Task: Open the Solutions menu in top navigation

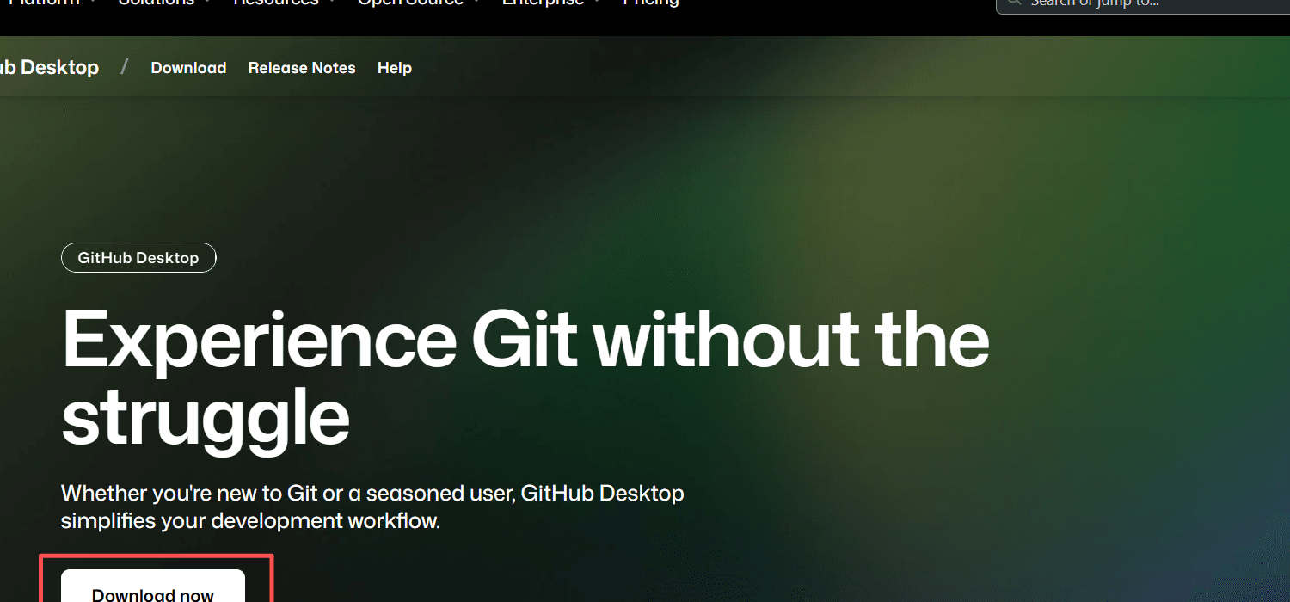Action: [164, 3]
